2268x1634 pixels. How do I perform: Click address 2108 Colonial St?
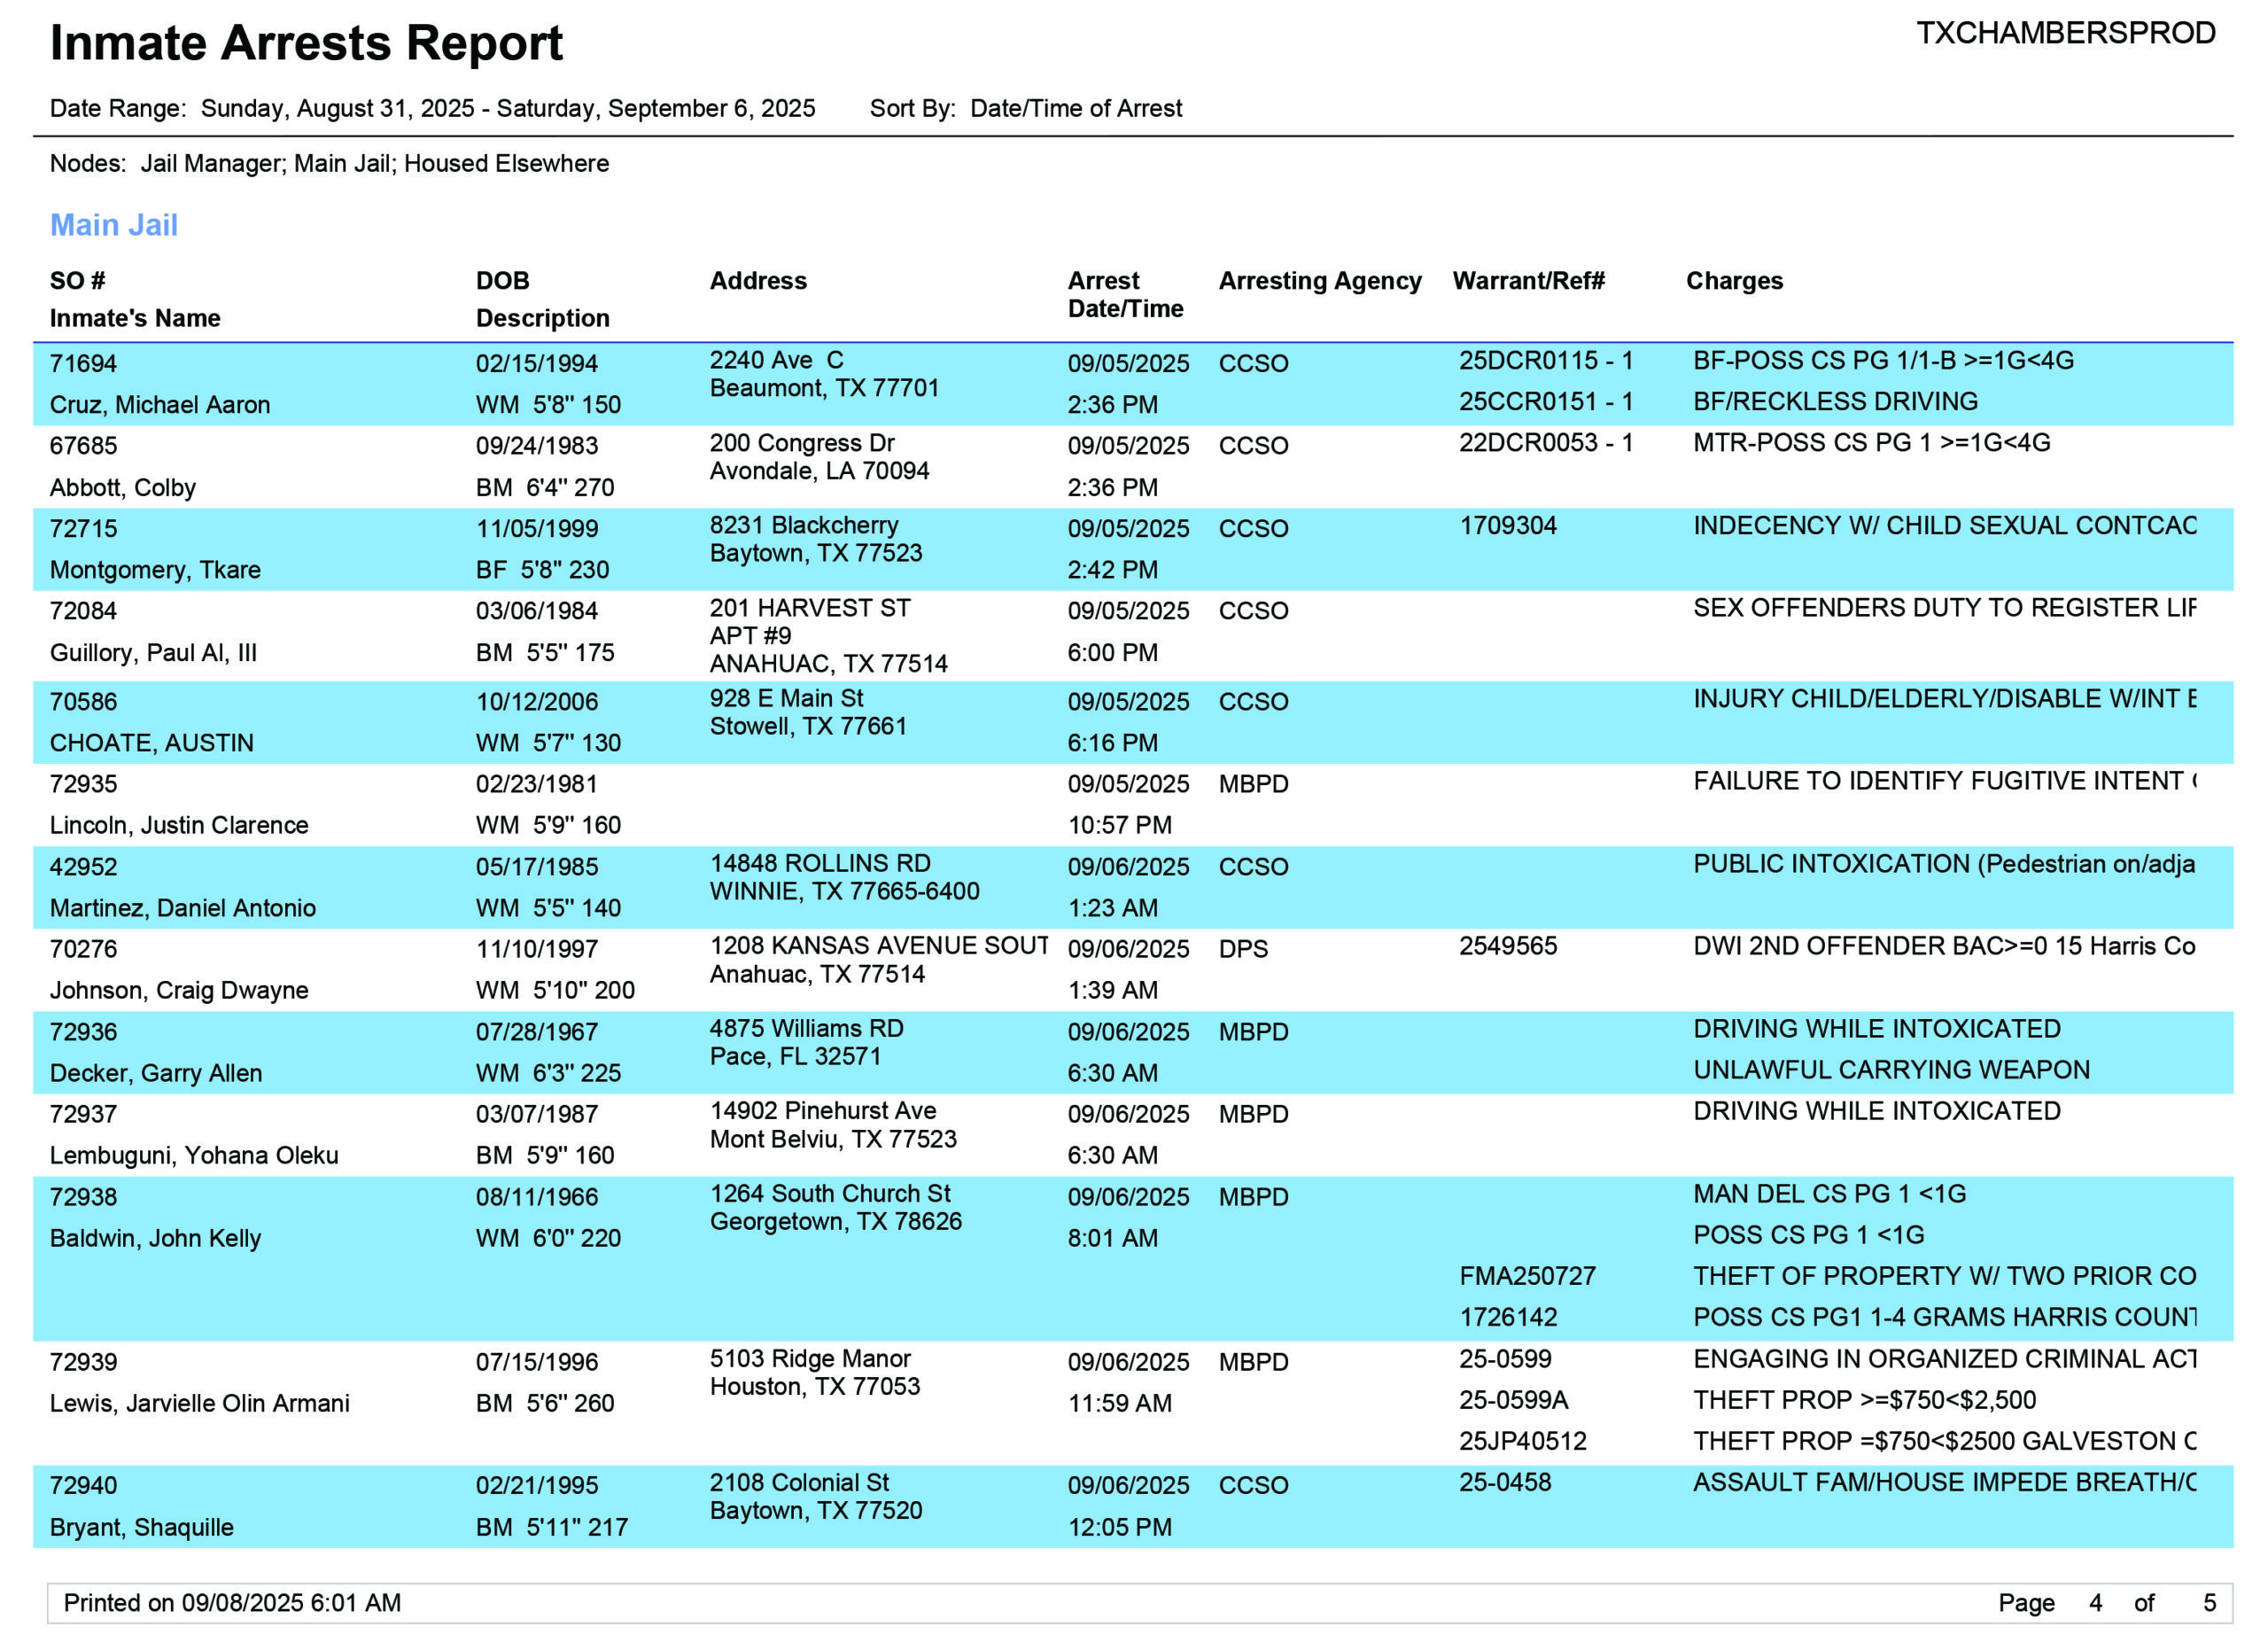point(799,1482)
